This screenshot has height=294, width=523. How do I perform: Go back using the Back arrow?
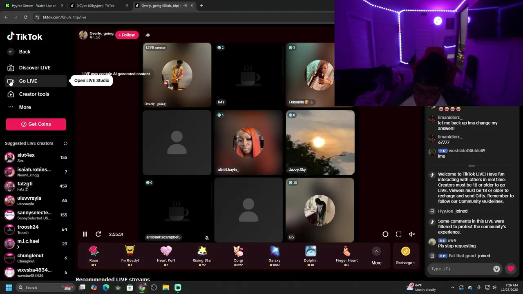pyautogui.click(x=19, y=52)
